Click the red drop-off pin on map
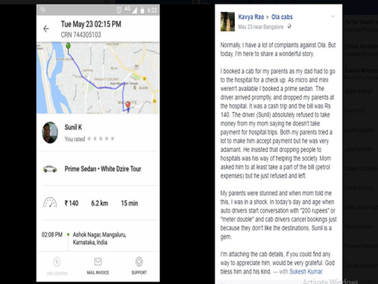 (128, 105)
